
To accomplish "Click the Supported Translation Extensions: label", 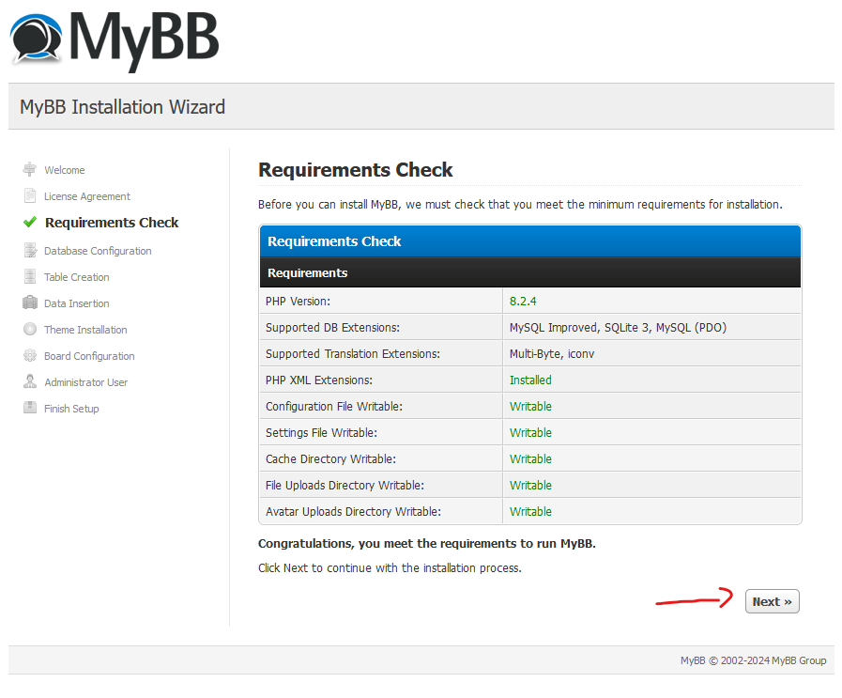I will coord(353,354).
